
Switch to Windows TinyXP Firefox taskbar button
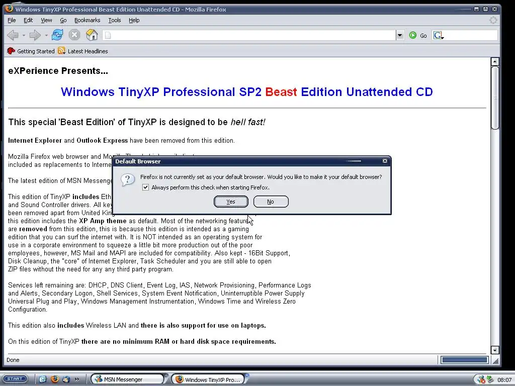tap(208, 379)
